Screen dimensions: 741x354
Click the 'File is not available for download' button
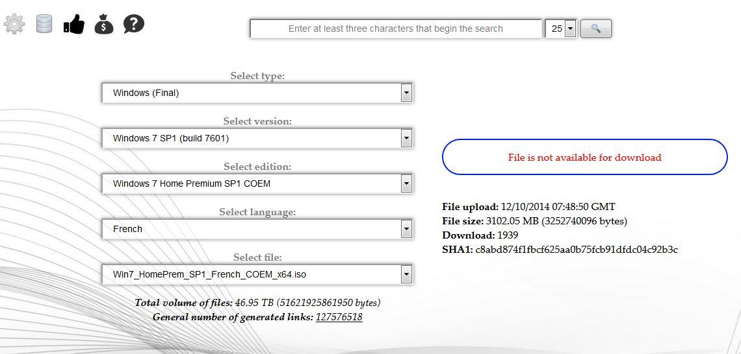click(x=584, y=157)
